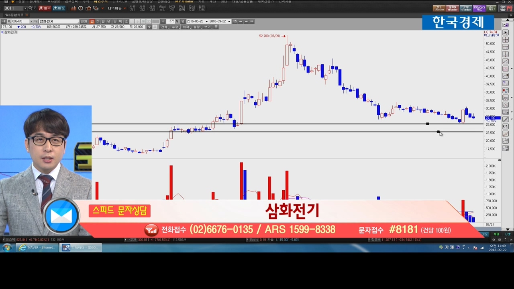Click the upper black horizontal support line
This screenshot has width=514, height=289.
point(281,124)
